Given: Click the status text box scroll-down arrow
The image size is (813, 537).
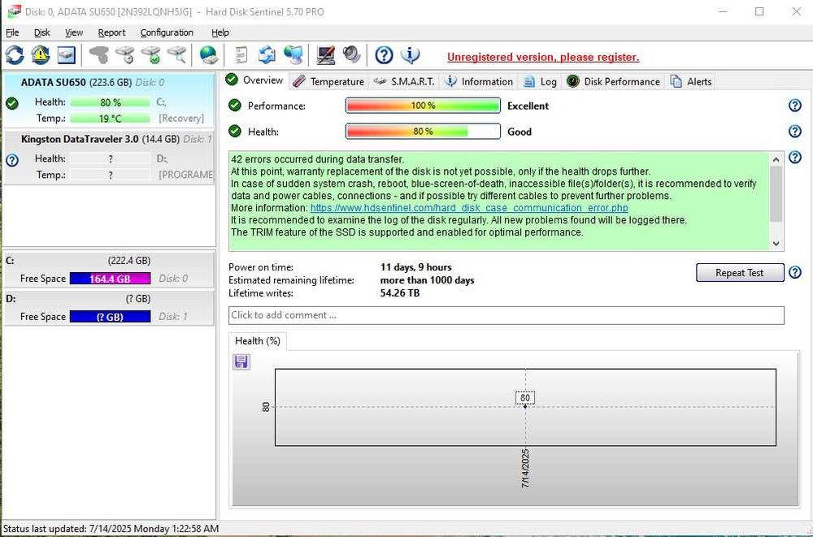Looking at the screenshot, I should pyautogui.click(x=776, y=243).
